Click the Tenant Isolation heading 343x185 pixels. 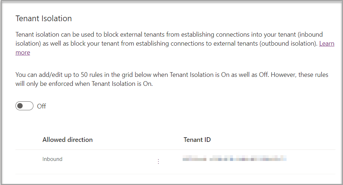[x=44, y=18]
